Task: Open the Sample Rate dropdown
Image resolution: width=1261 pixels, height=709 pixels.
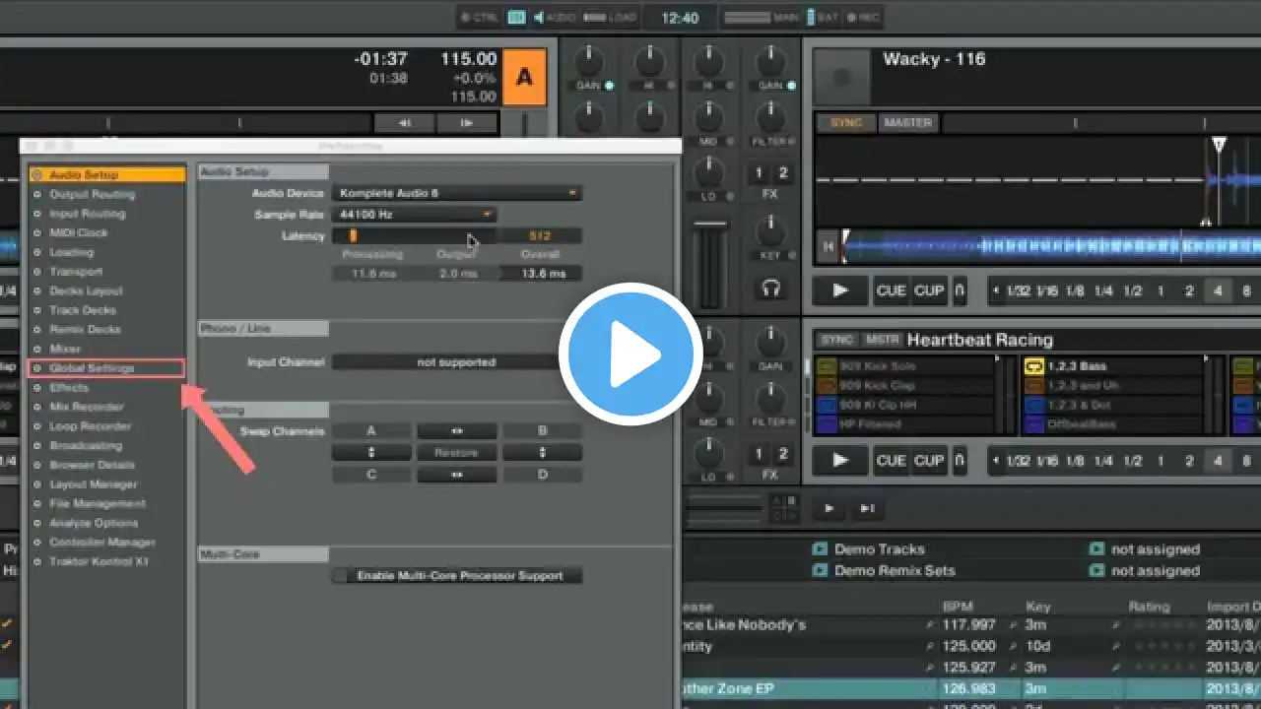Action: click(414, 214)
